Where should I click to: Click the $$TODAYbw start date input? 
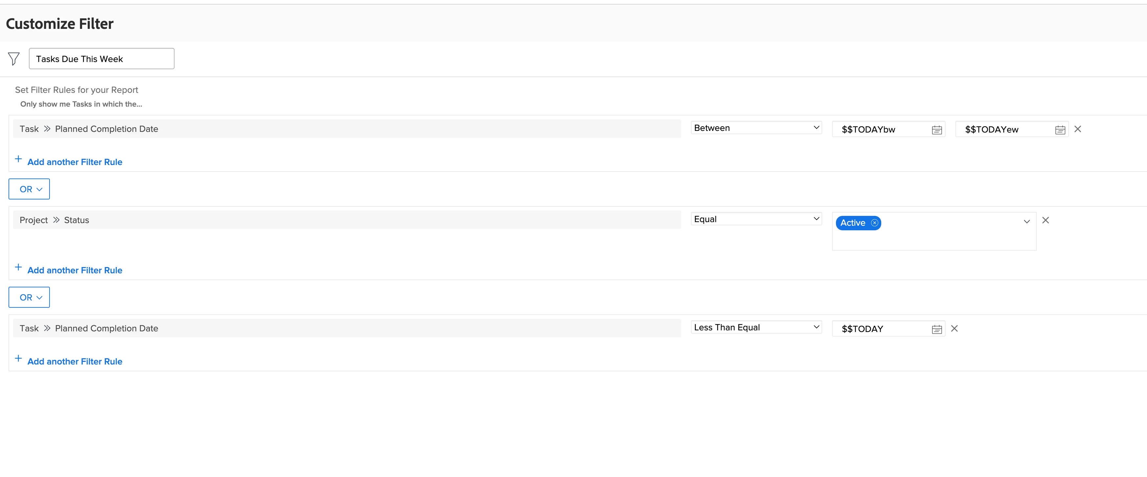point(881,130)
